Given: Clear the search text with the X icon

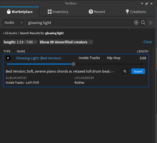Looking at the screenshot, I should pyautogui.click(x=136, y=22).
